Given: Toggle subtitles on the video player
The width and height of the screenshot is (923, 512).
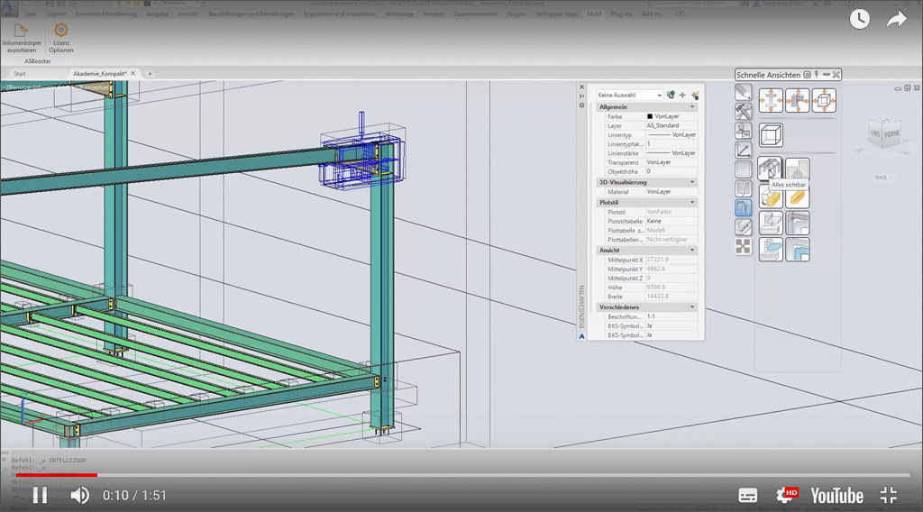Looking at the screenshot, I should [x=747, y=495].
